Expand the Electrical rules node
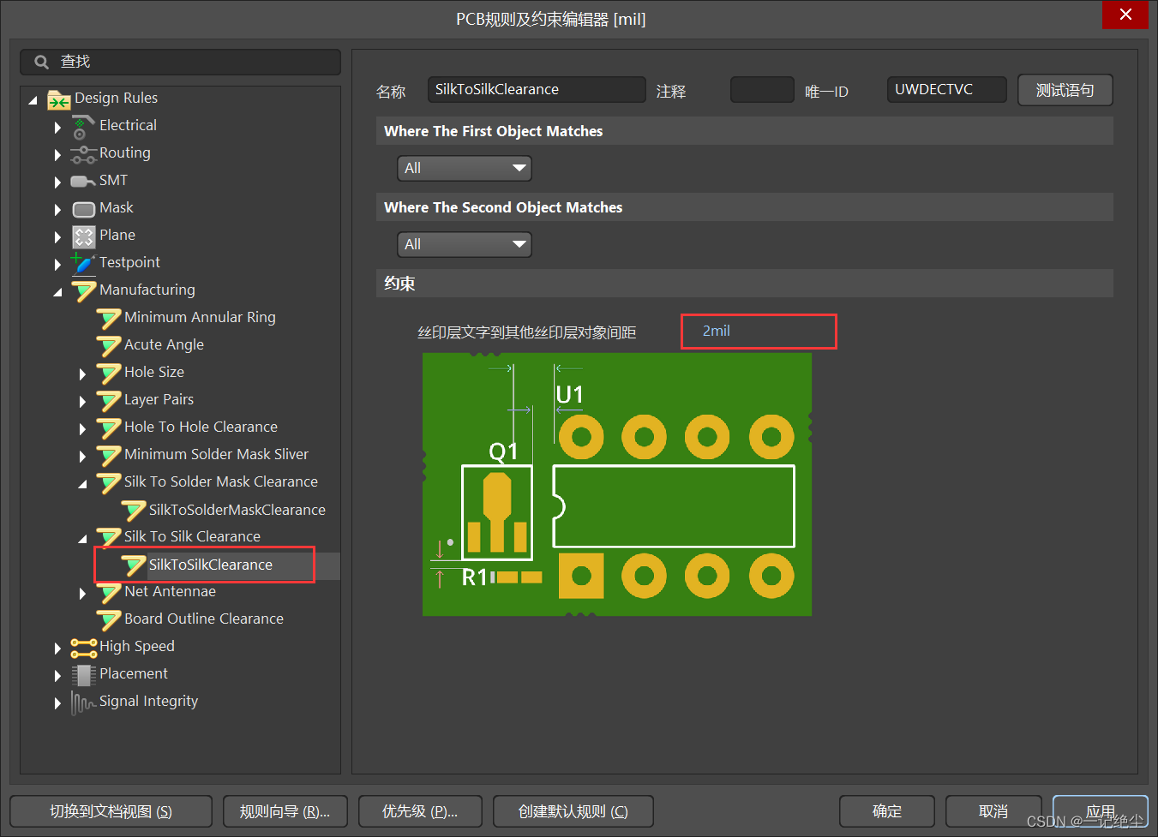 (57, 128)
